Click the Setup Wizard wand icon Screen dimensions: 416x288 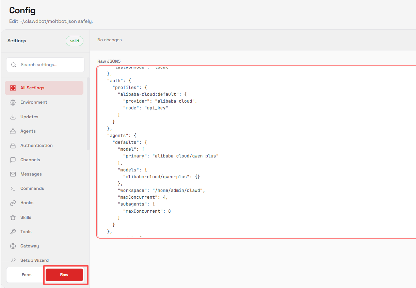[13, 260]
